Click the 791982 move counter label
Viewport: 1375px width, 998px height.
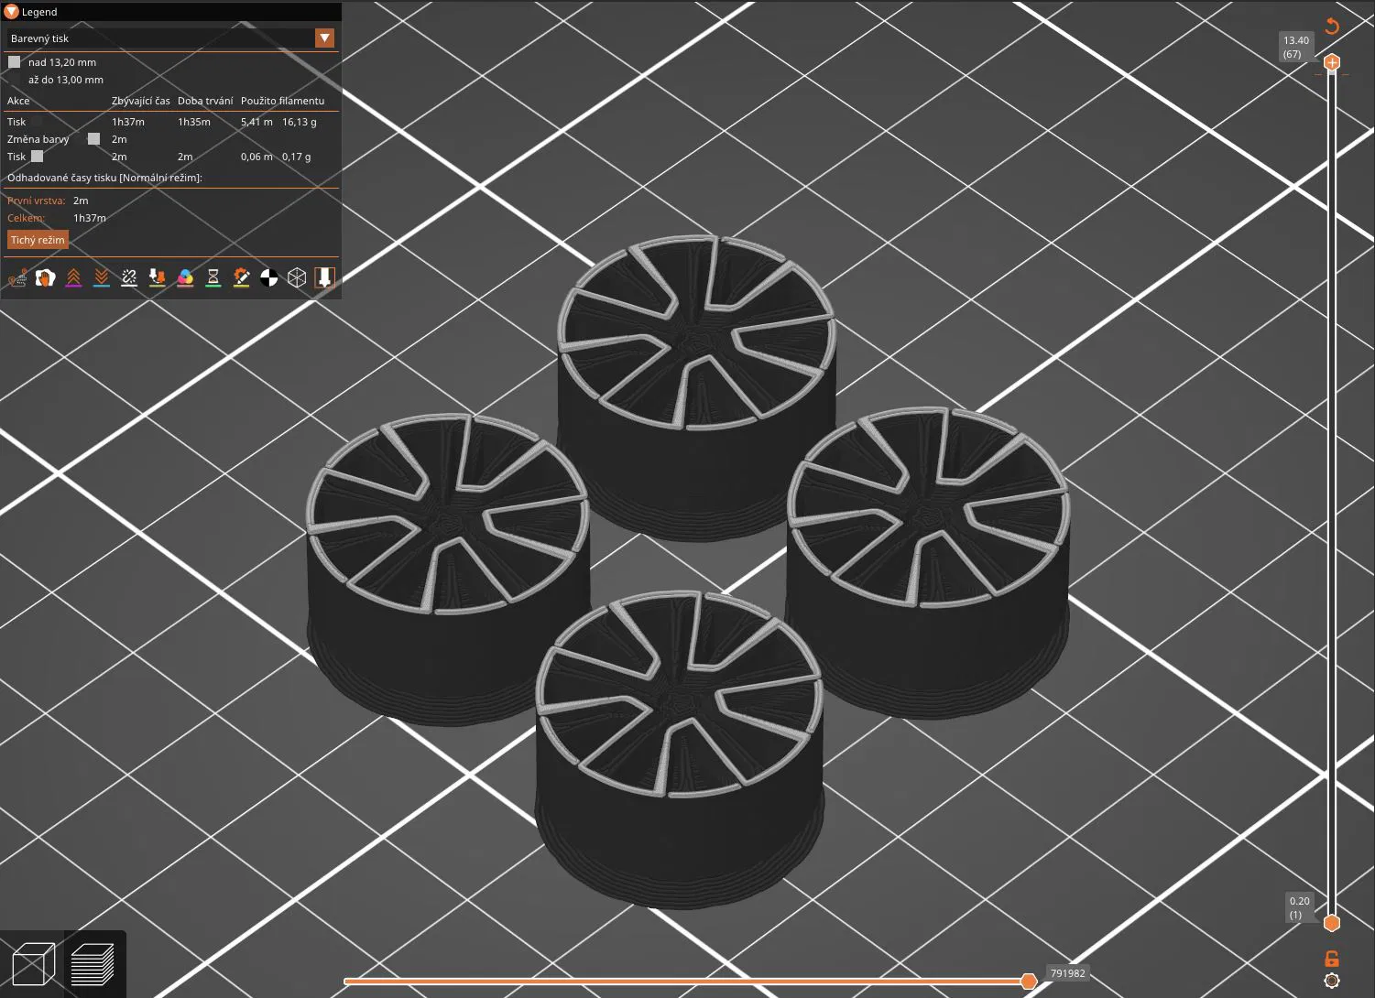(x=1067, y=973)
